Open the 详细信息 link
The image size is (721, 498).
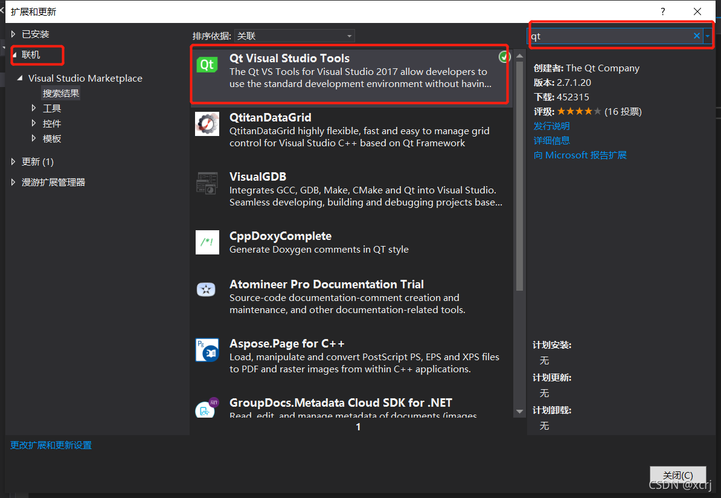tap(551, 140)
